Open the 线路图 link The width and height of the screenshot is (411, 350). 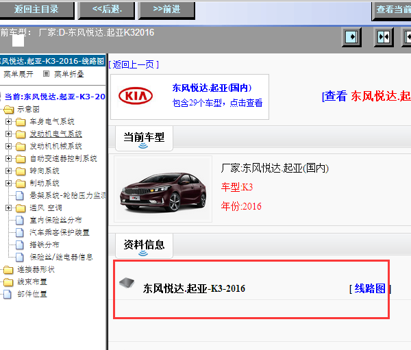[x=370, y=288]
